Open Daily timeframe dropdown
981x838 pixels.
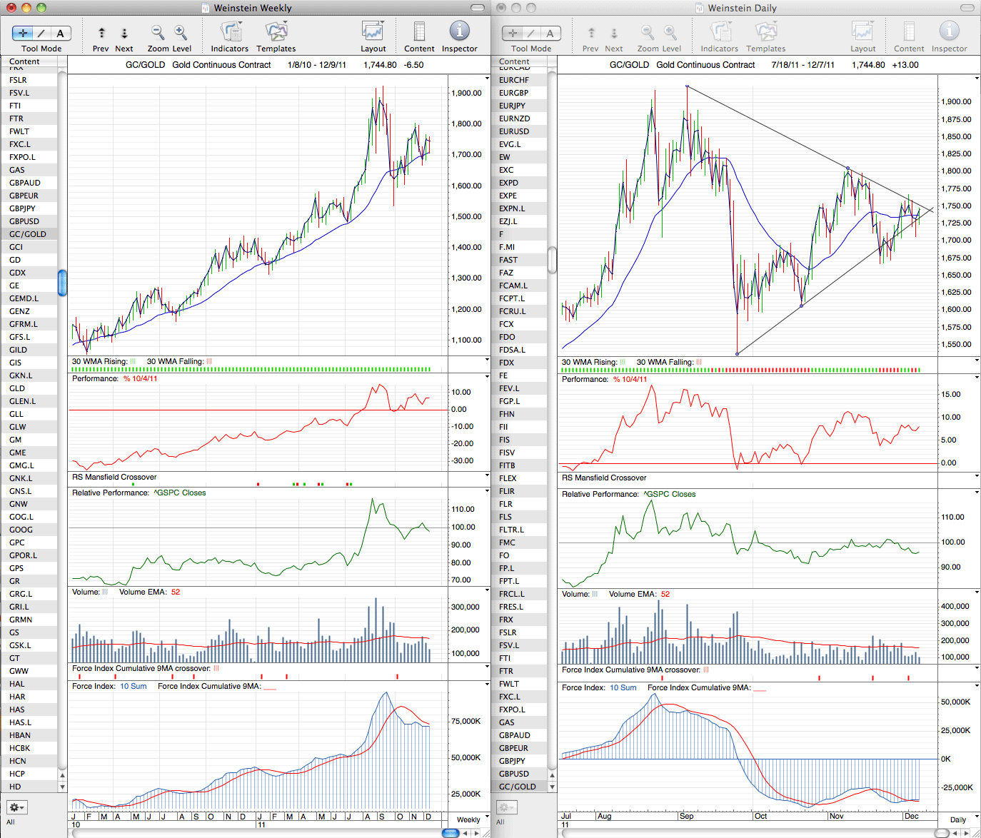pos(960,819)
